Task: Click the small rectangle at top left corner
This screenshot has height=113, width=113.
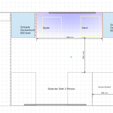Action: [5, 17]
